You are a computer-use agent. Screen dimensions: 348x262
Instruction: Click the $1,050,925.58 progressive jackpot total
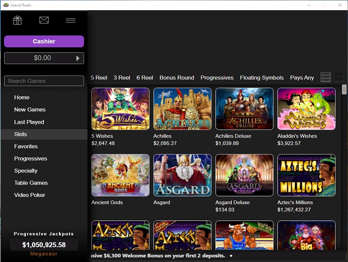tap(44, 245)
